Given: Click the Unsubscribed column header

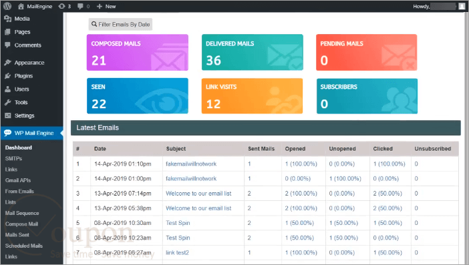Looking at the screenshot, I should pyautogui.click(x=433, y=149).
